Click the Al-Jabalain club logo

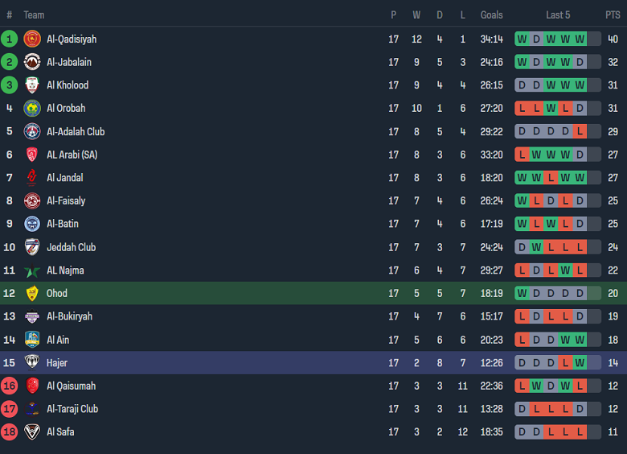(x=32, y=62)
